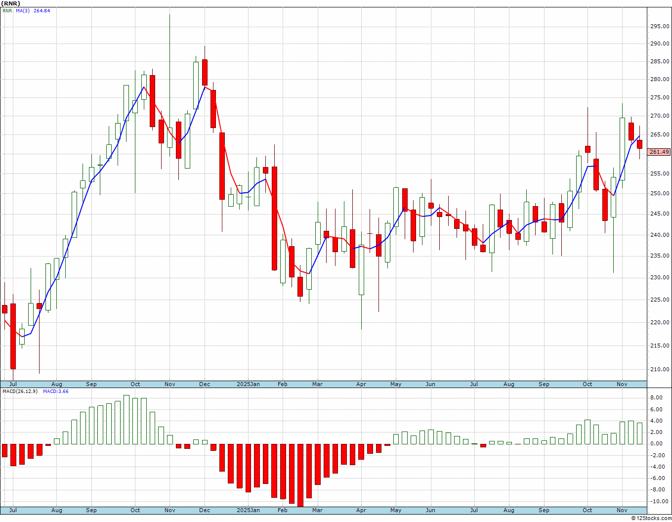The image size is (672, 522).
Task: Select Mar on the MACD panel time axis
Action: 317,510
